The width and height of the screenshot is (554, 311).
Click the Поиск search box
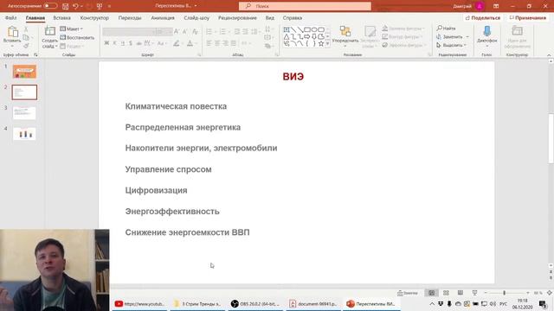(305, 6)
